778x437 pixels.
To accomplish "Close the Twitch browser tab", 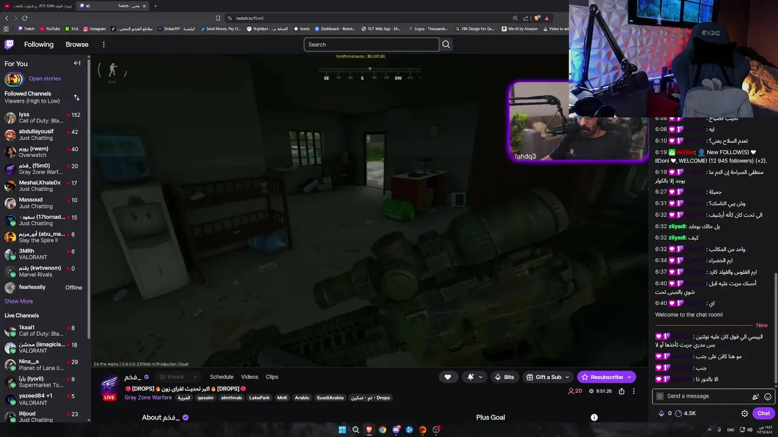I will pyautogui.click(x=145, y=6).
